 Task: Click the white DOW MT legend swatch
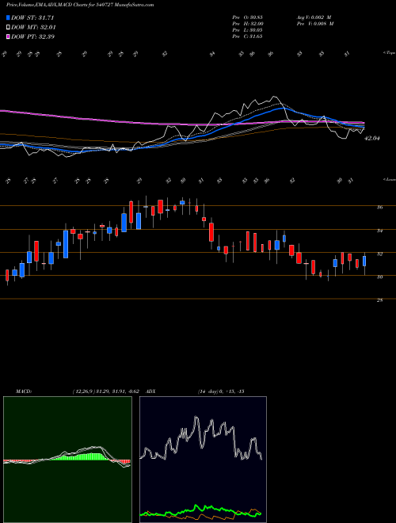click(x=8, y=28)
